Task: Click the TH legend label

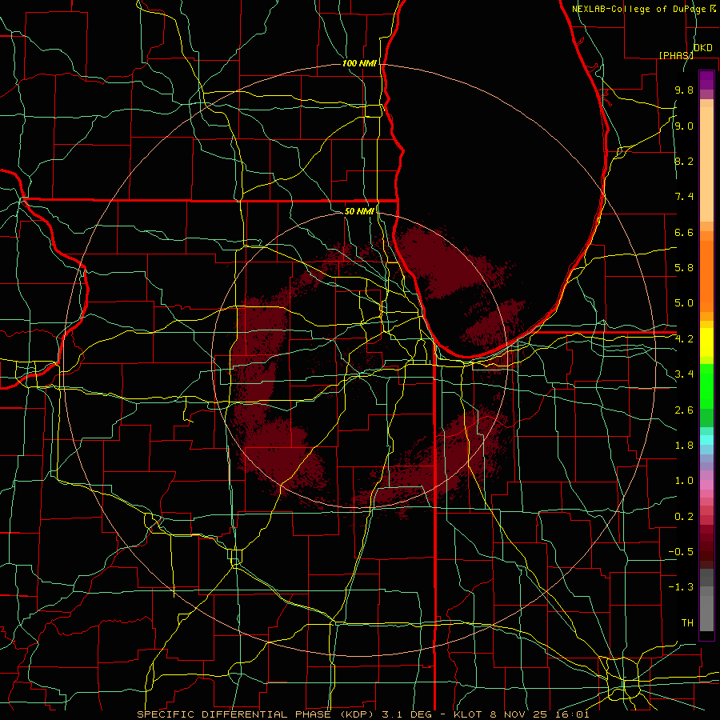Action: [x=687, y=623]
